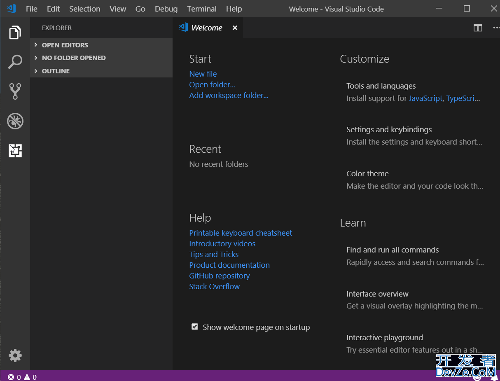Viewport: 500px width, 381px height.
Task: Open the Search view icon
Action: pos(15,62)
